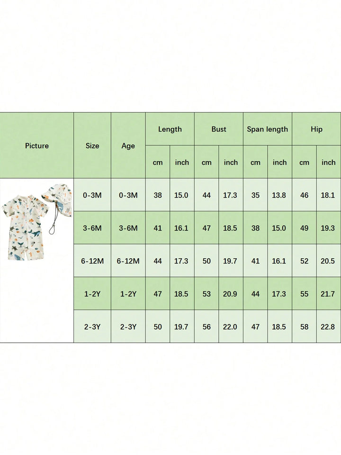Select the "Picture" column header
This screenshot has width=341, height=455.
tap(37, 146)
